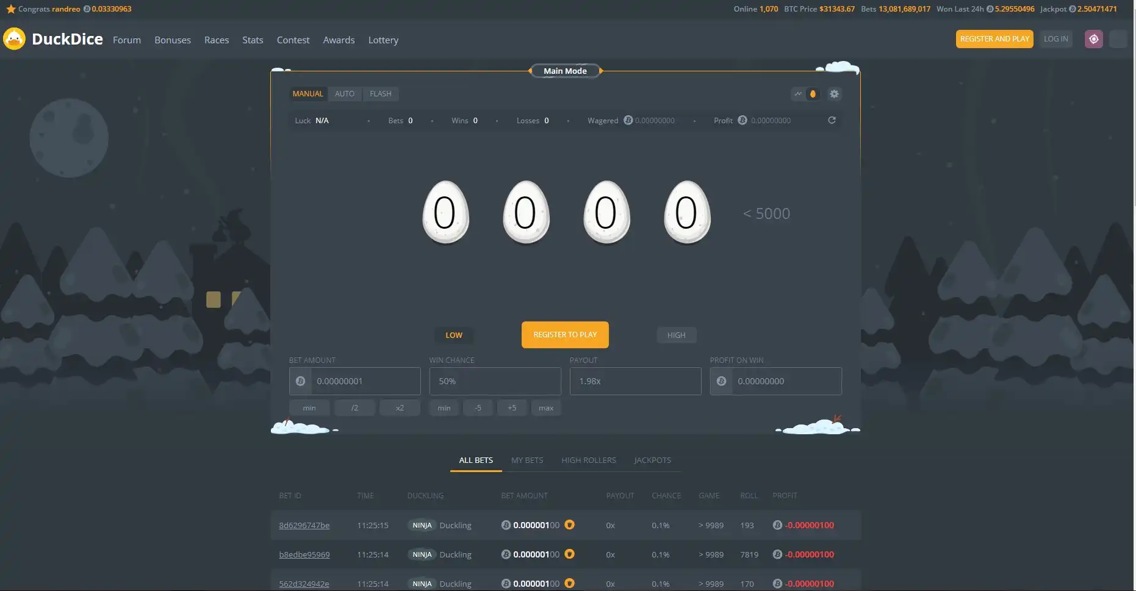1136x591 pixels.
Task: Click NINJA Duckling user in 11:25:15 row
Action: click(x=440, y=525)
